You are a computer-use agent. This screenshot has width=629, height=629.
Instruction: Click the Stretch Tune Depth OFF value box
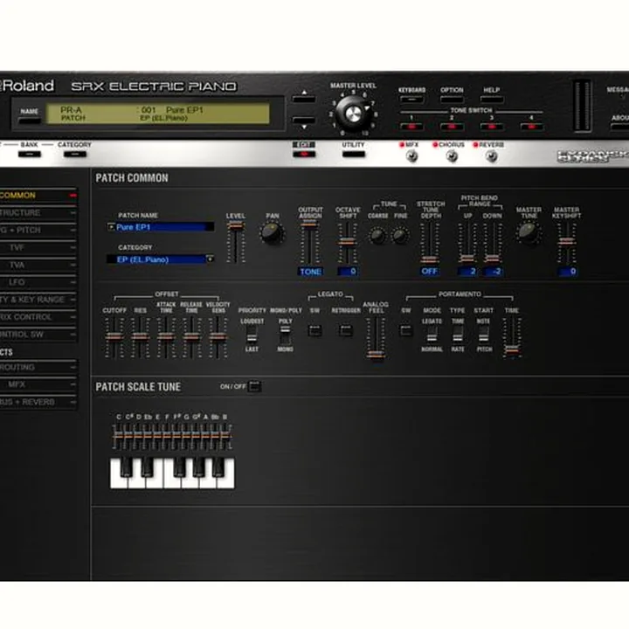(429, 271)
